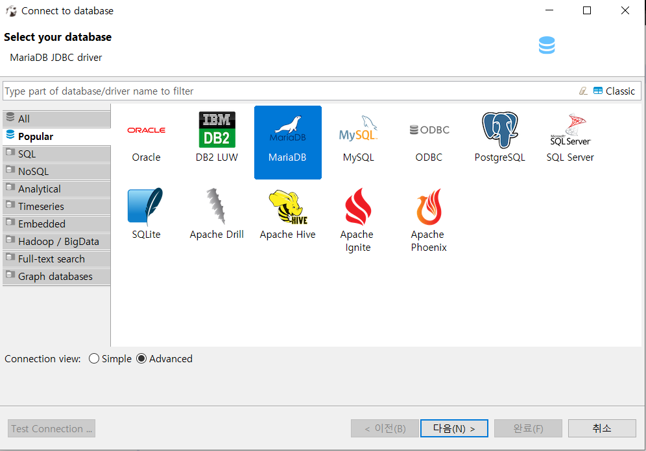Viewport: 646px width, 451px height.
Task: Clear the filter with the eraser icon
Action: [583, 91]
